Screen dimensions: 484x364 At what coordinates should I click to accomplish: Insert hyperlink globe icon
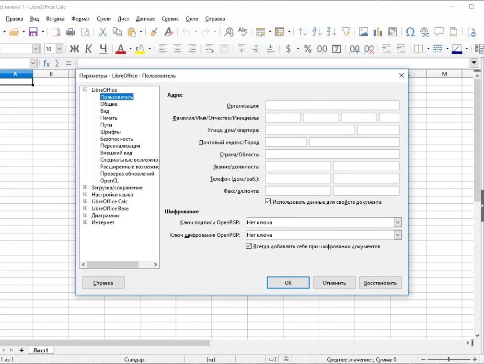(x=425, y=32)
